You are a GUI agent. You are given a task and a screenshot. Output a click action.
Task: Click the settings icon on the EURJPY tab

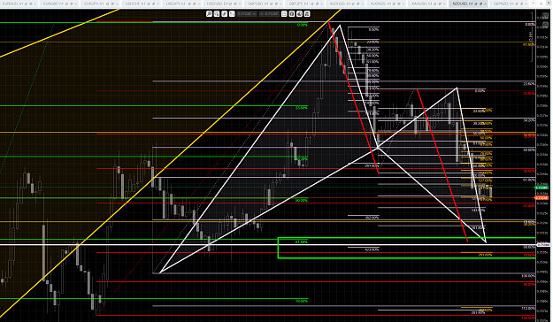[x=112, y=4]
